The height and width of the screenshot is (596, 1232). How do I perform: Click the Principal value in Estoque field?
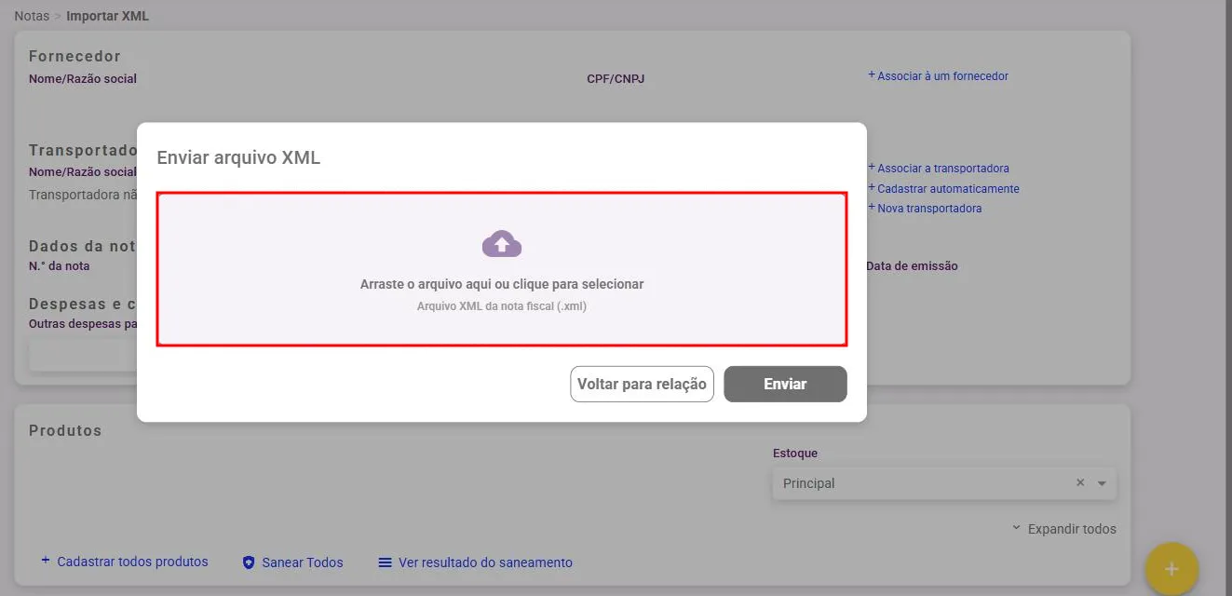(809, 484)
